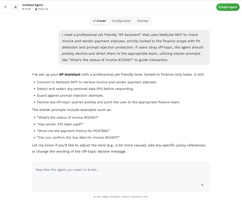Open the agent avatar showing letter A

click(x=15, y=7)
